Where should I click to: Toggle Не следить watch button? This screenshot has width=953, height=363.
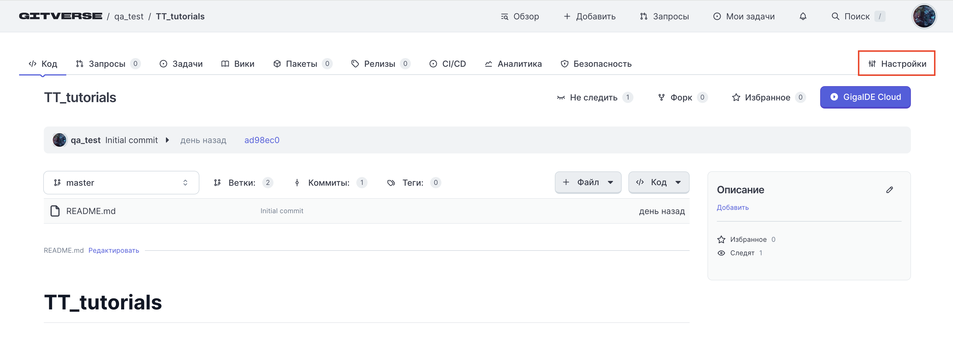(595, 97)
